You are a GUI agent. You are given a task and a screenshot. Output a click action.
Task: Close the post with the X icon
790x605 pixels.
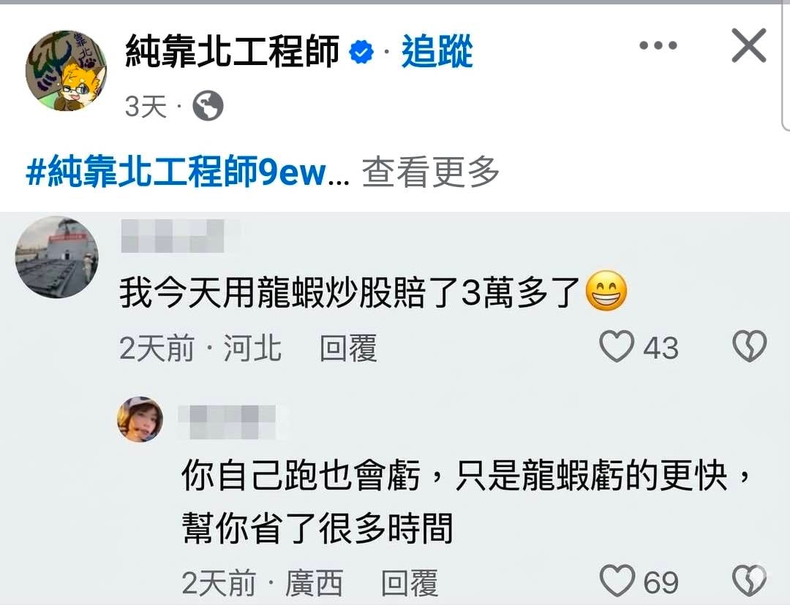(749, 45)
